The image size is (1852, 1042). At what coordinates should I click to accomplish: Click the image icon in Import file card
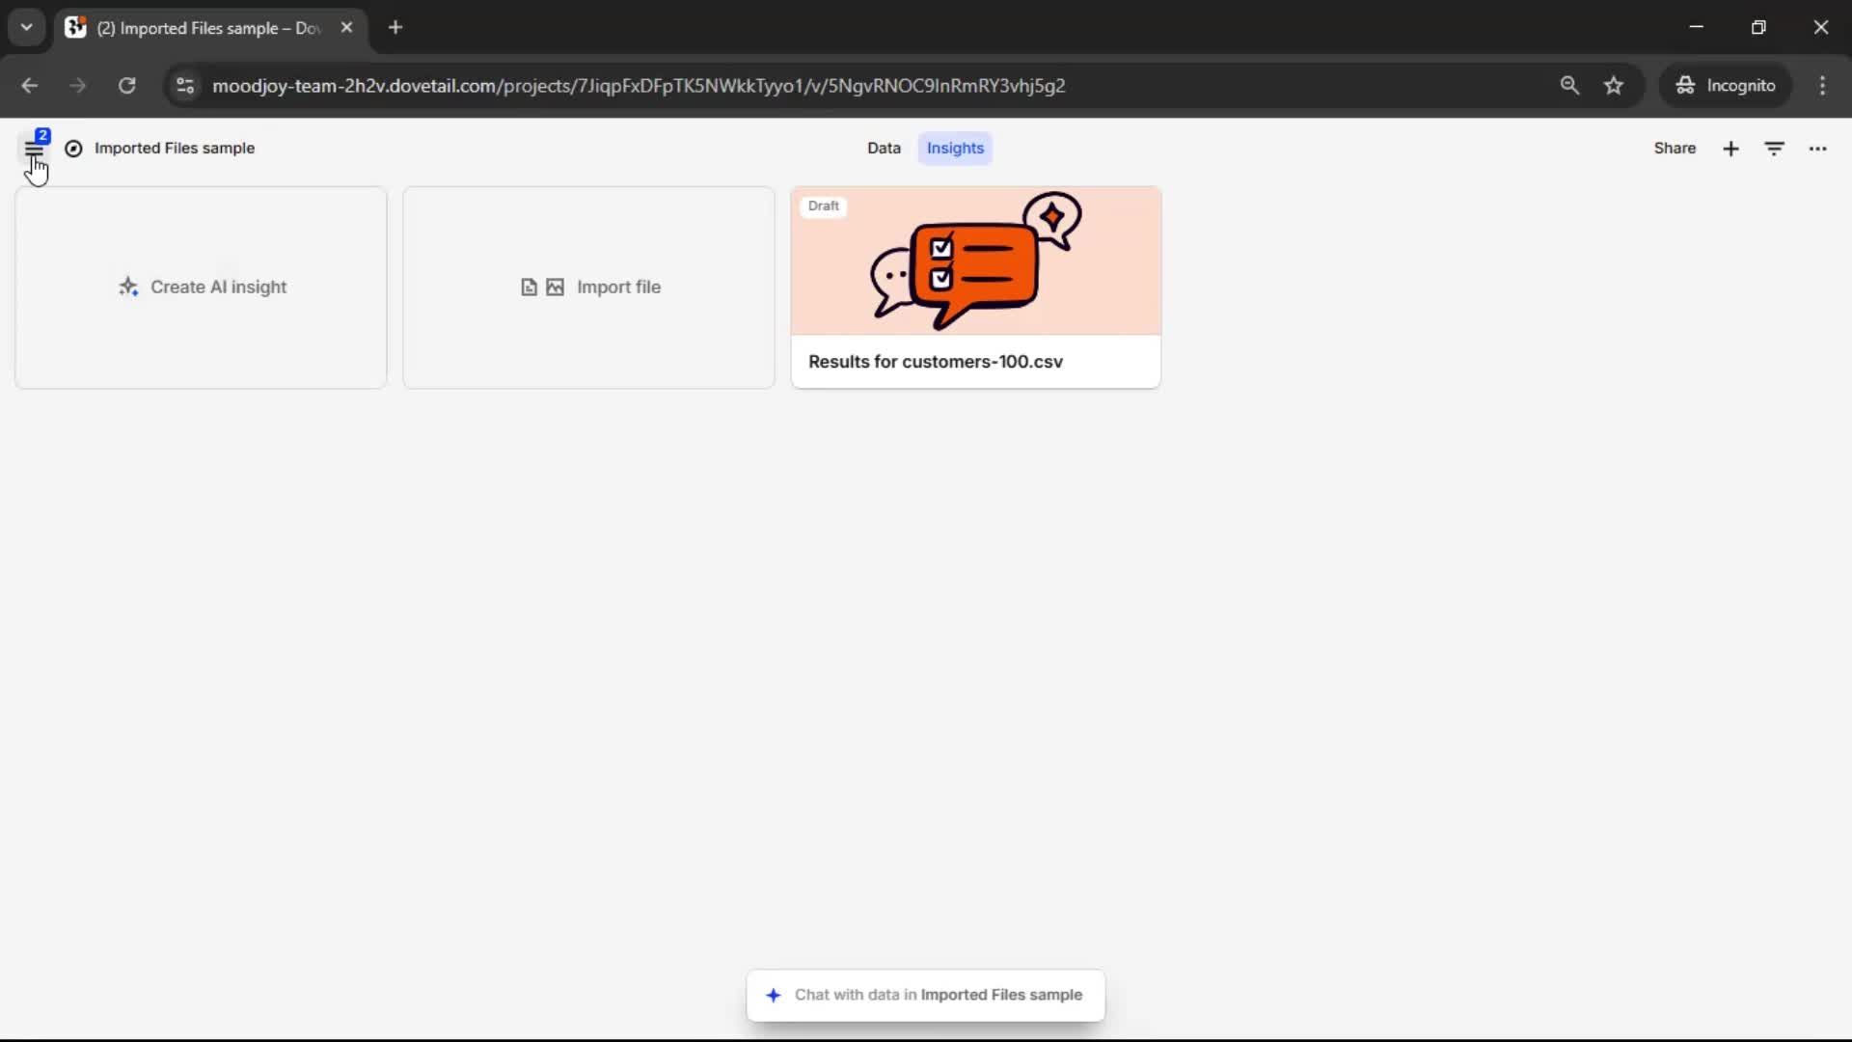pos(555,288)
